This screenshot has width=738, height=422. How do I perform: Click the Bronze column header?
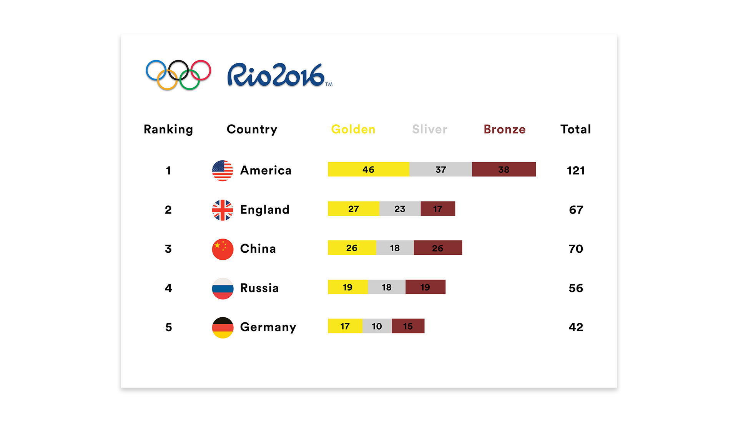(504, 129)
